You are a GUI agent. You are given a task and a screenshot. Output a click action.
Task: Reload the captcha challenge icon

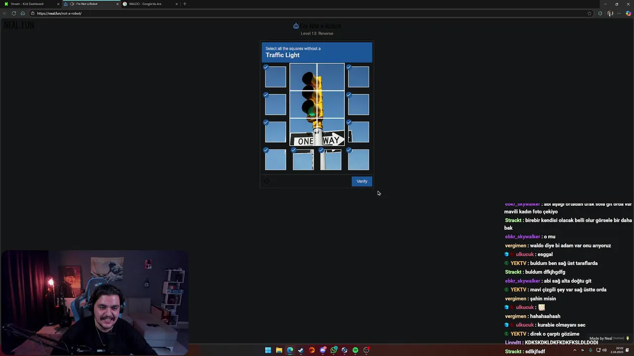(x=266, y=181)
